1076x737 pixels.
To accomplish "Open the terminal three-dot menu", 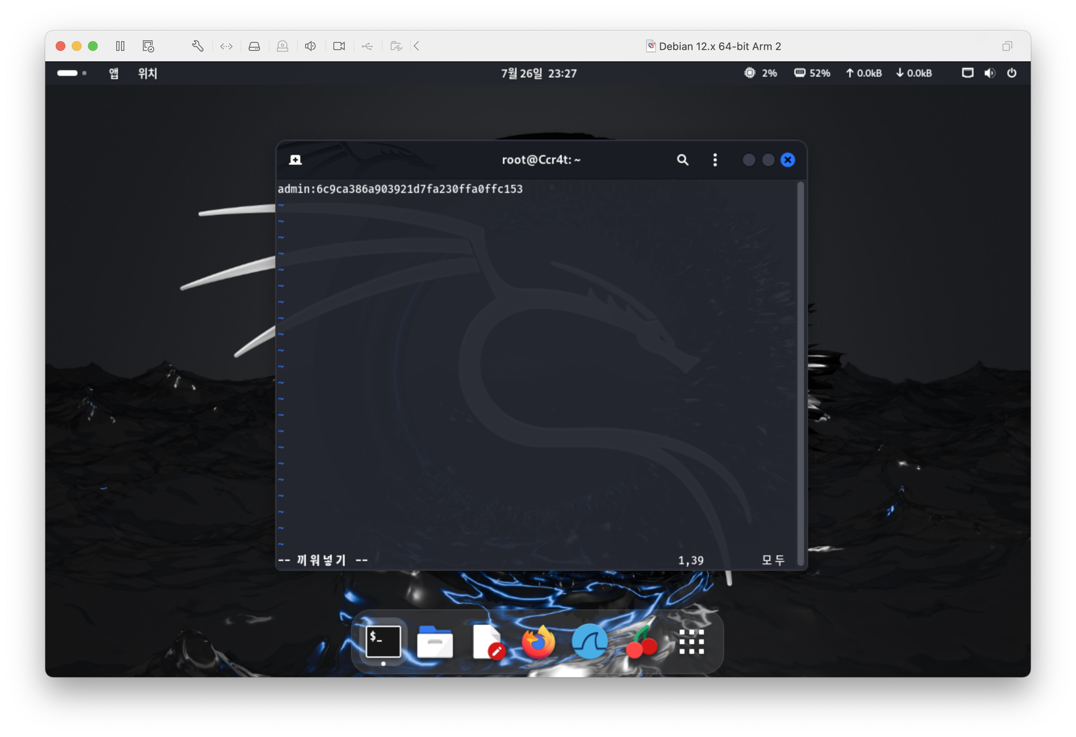I will [x=715, y=160].
